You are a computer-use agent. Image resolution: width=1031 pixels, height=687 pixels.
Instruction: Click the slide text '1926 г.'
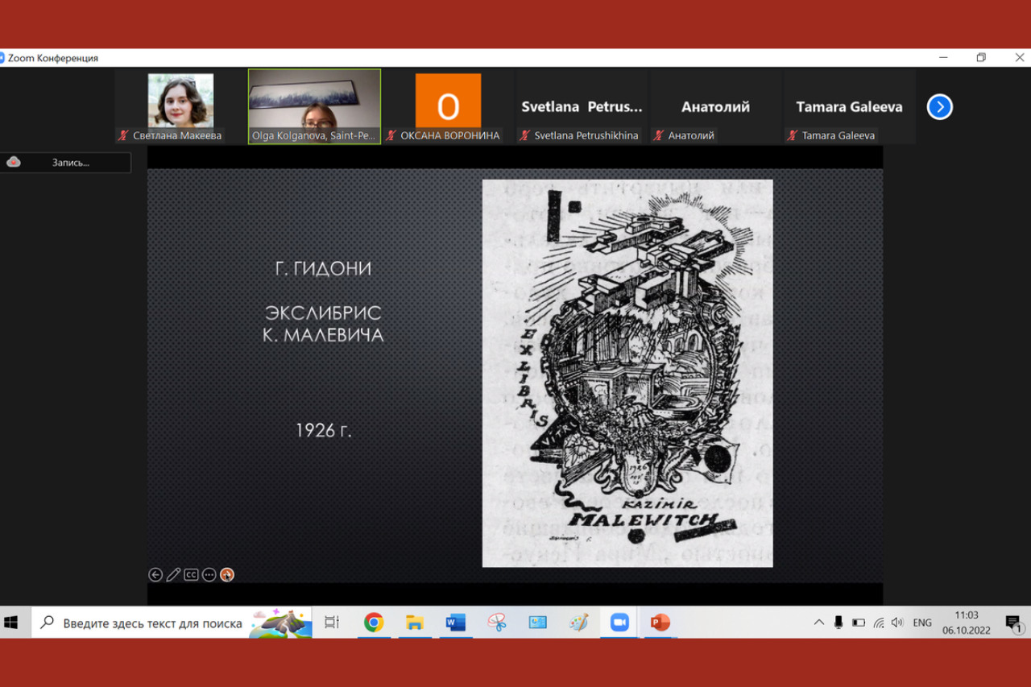323,431
